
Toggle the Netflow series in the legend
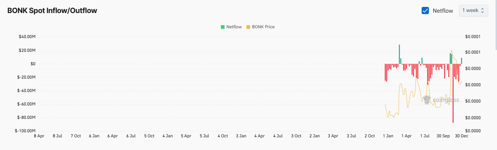(234, 27)
